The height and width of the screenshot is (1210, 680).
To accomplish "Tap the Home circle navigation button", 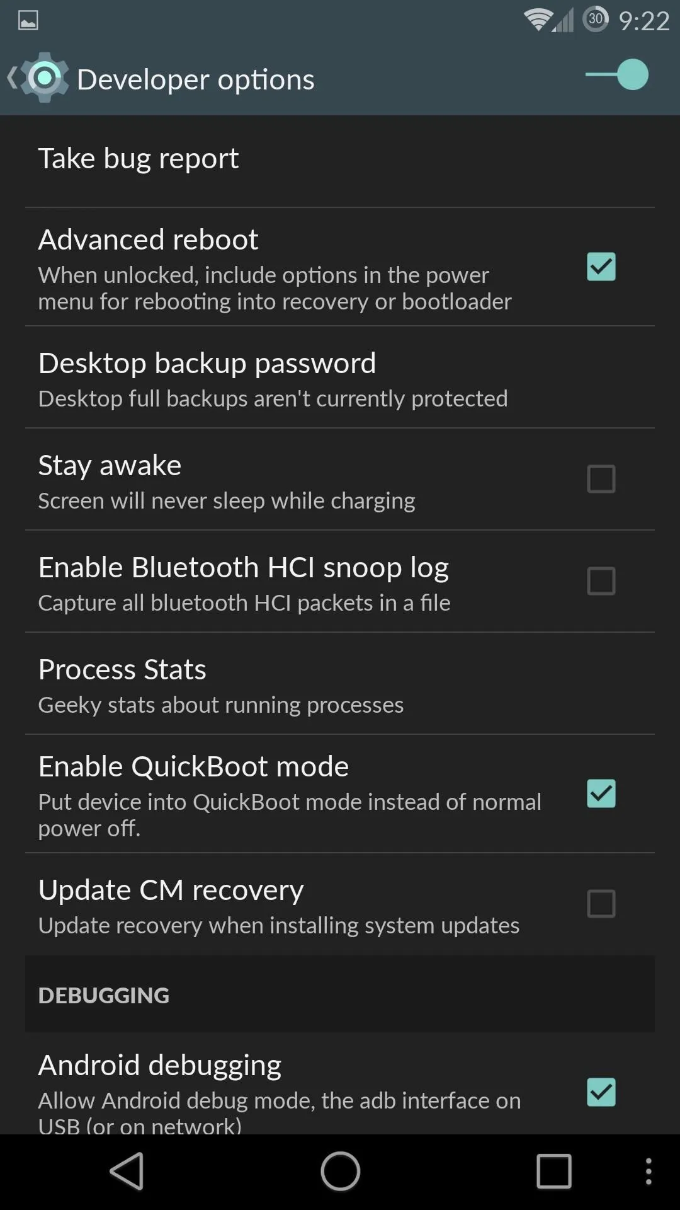I will [340, 1172].
